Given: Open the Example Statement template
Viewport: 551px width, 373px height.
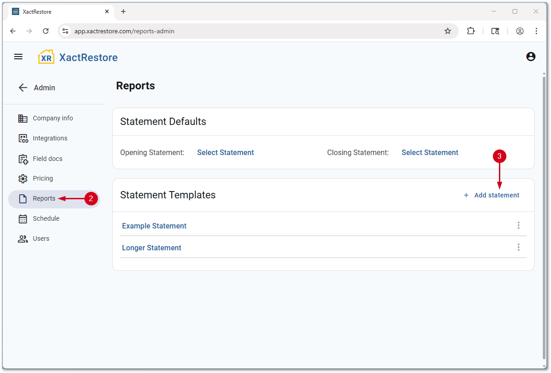Looking at the screenshot, I should click(x=154, y=226).
